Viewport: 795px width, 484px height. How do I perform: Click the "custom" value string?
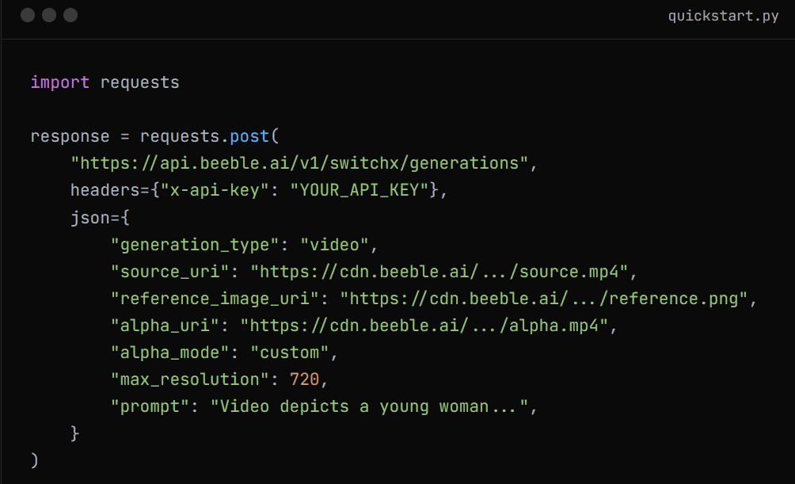click(x=290, y=352)
